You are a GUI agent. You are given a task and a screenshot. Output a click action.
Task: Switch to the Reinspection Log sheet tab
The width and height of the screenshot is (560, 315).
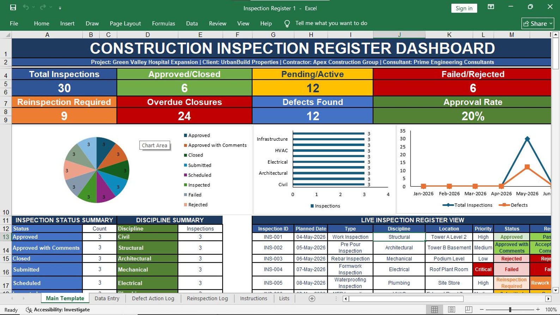pyautogui.click(x=207, y=298)
